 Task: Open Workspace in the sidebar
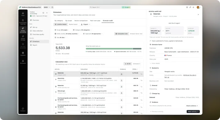coord(23,62)
